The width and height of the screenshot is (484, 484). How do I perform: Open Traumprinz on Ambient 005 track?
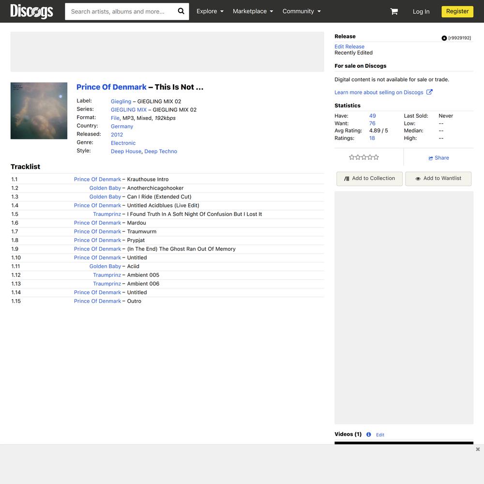107,275
